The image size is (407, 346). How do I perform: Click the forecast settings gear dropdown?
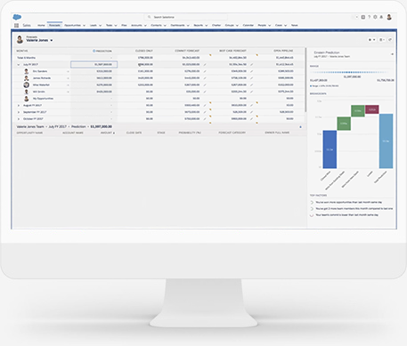click(371, 40)
